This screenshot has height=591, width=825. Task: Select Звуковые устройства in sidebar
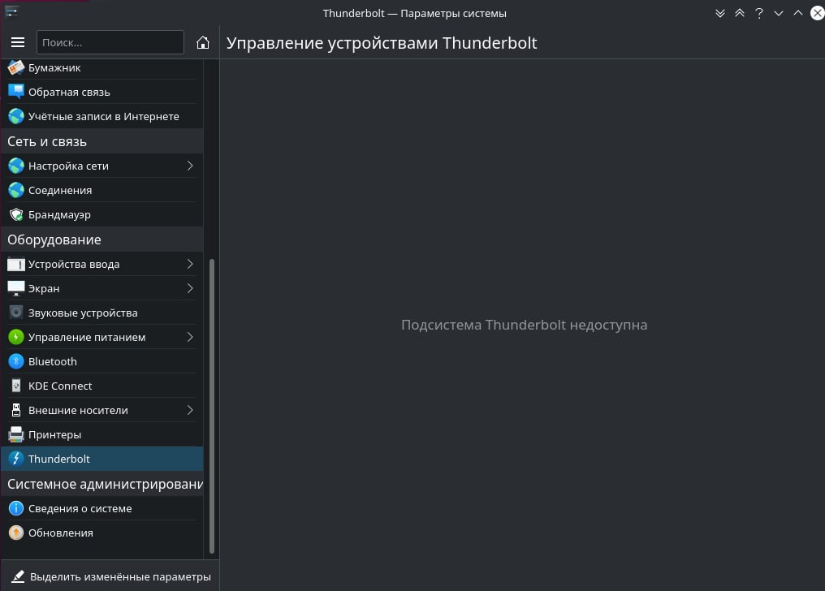pos(102,313)
